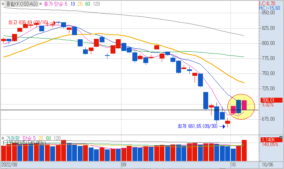Click the 10/06 current date label
Image resolution: width=284 pixels, height=169 pixels.
268,164
